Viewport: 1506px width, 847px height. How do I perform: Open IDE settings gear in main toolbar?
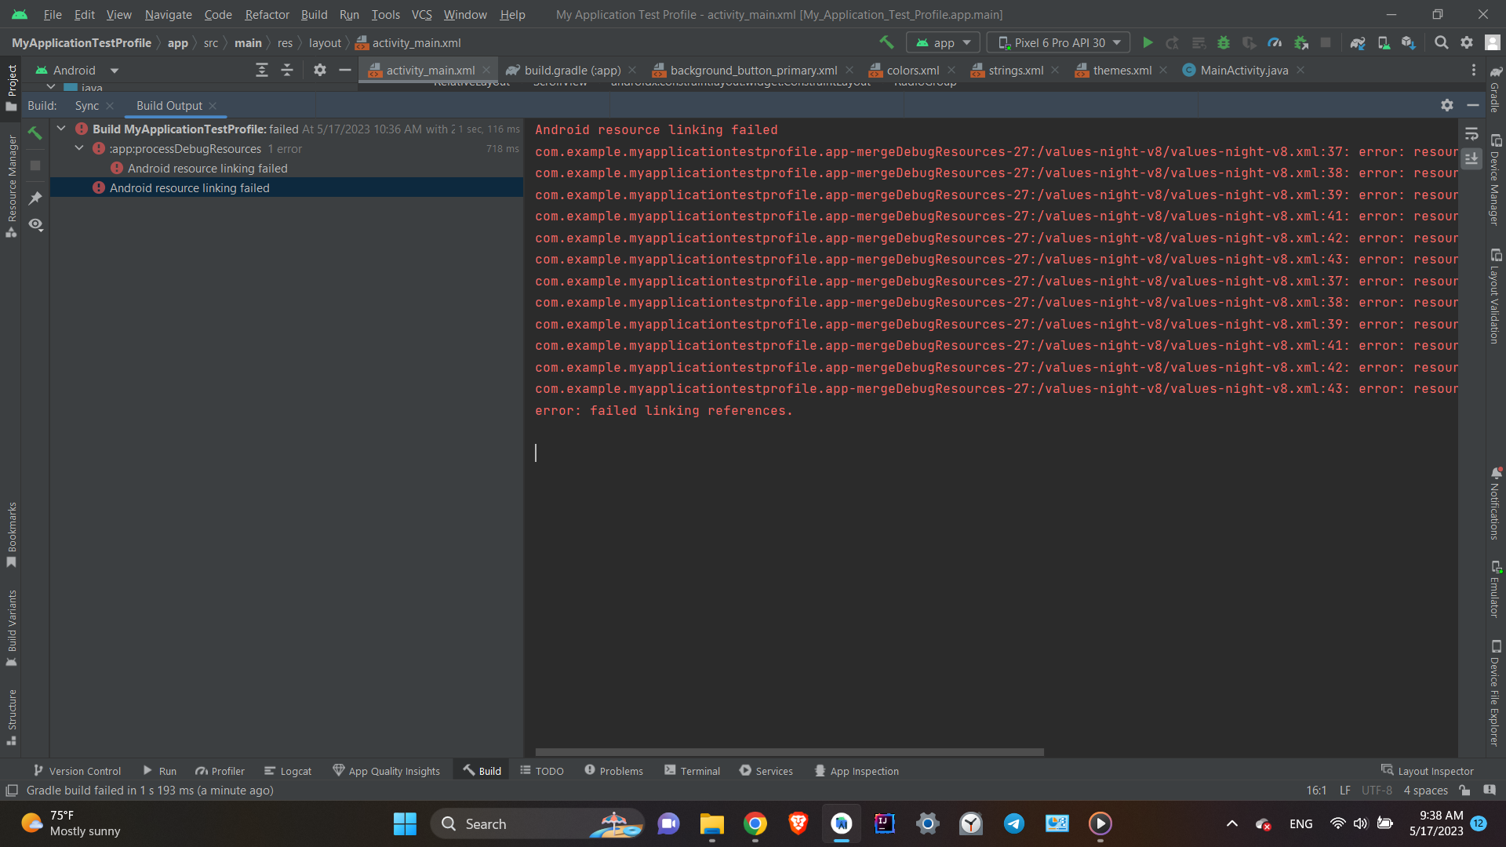(x=1467, y=42)
